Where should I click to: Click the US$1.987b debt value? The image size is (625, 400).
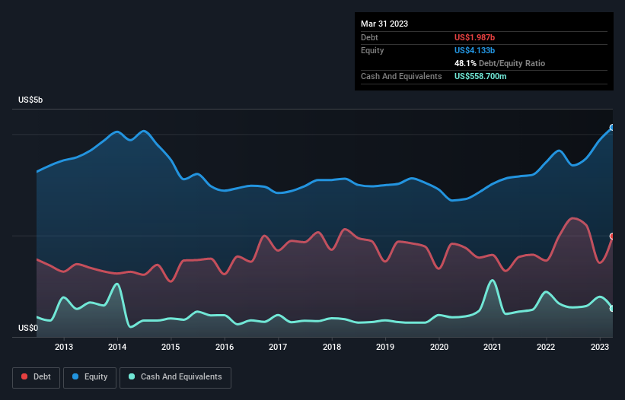coord(474,37)
